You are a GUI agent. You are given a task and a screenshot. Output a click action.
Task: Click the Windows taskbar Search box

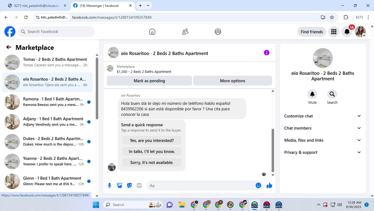point(133,205)
